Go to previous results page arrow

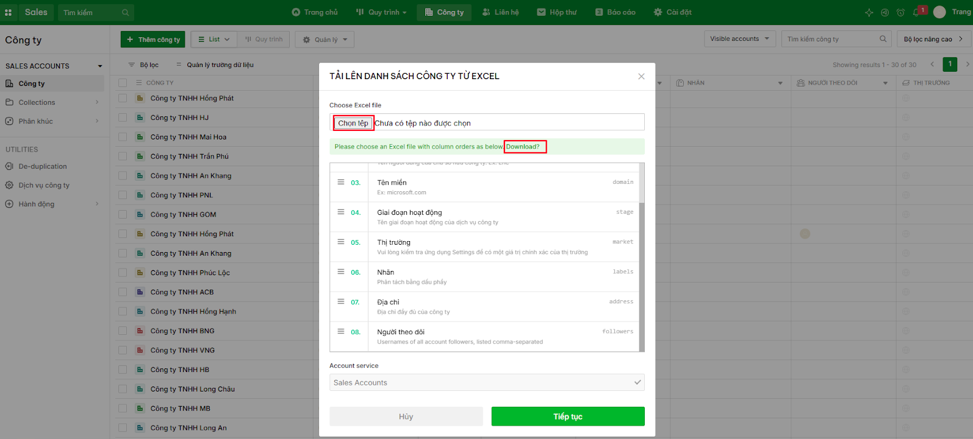pos(932,65)
